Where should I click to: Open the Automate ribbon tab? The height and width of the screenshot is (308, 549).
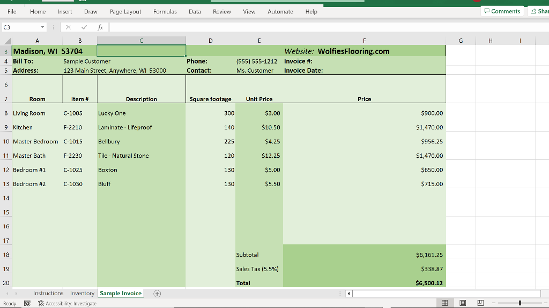(280, 12)
